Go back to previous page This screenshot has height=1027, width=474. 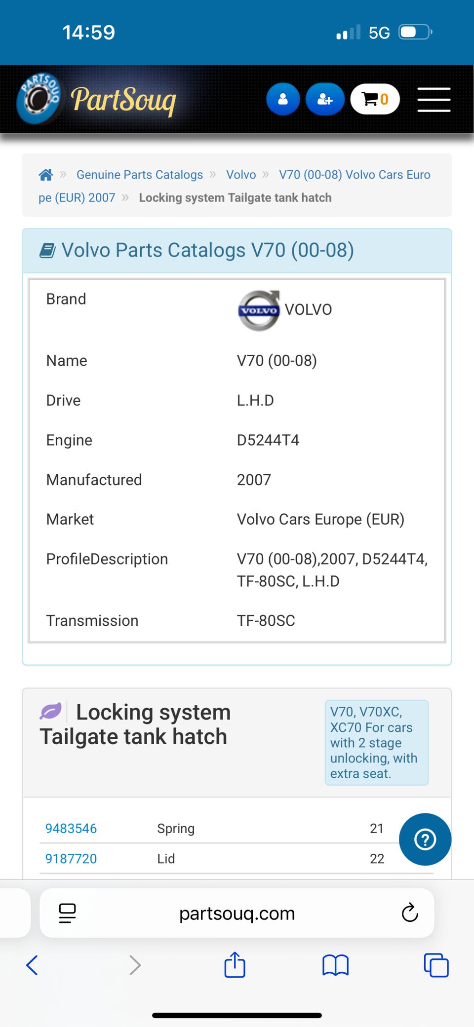pos(32,965)
